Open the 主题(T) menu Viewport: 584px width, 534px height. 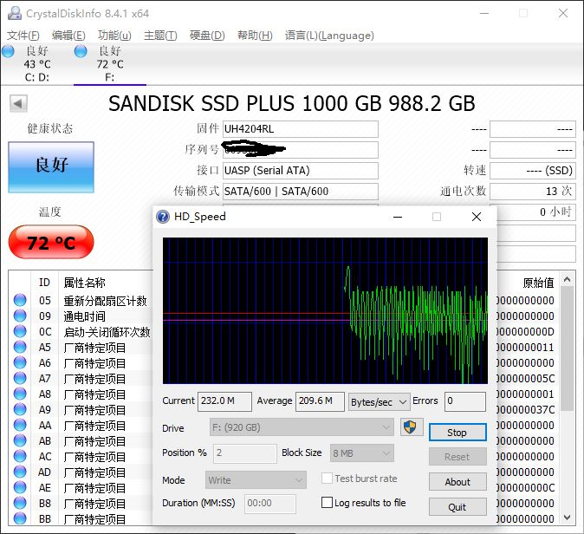(160, 36)
